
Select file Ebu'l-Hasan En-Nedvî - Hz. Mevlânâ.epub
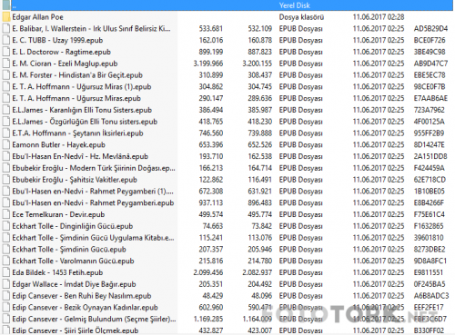(x=80, y=156)
